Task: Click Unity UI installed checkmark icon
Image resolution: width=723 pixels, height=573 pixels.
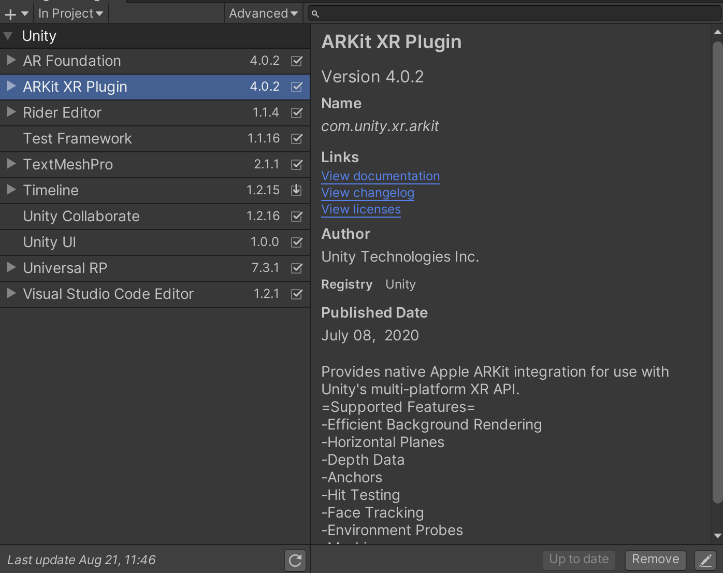Action: click(297, 242)
